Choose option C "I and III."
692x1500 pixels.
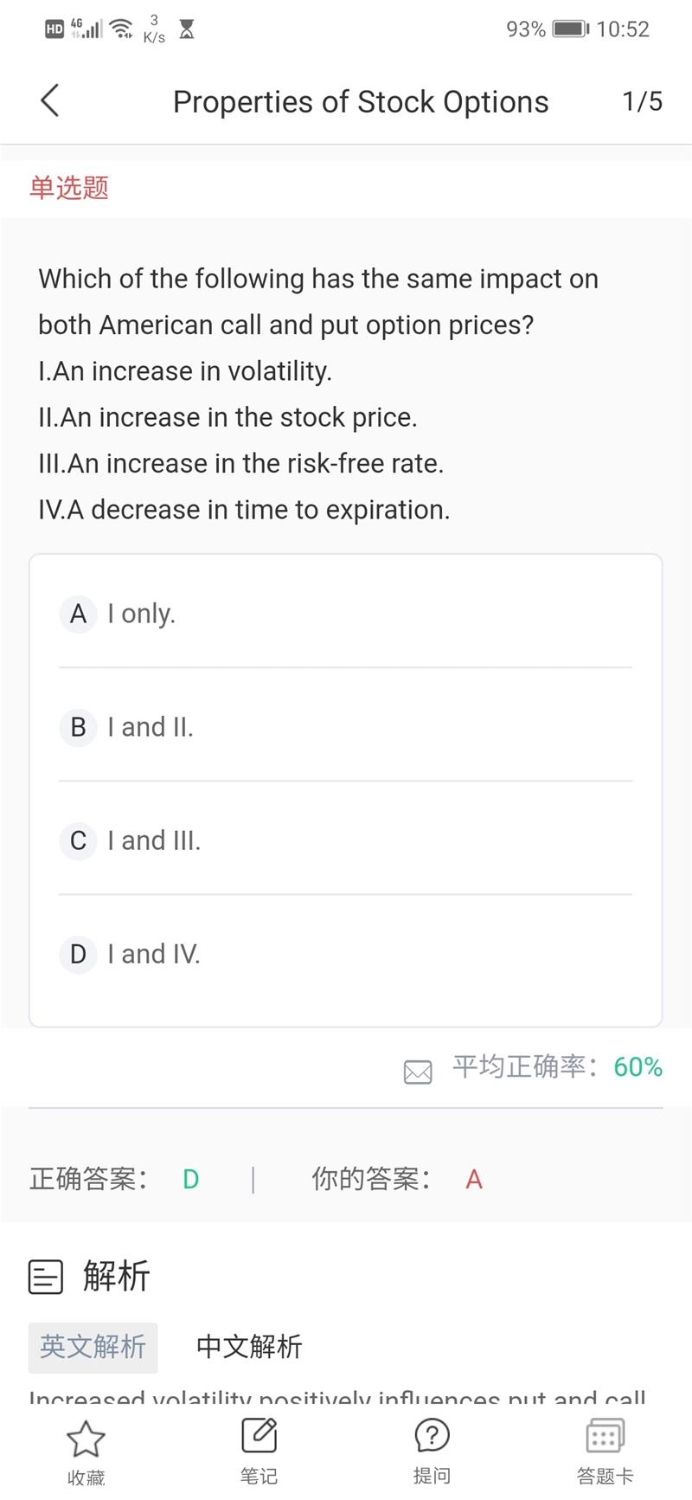154,840
